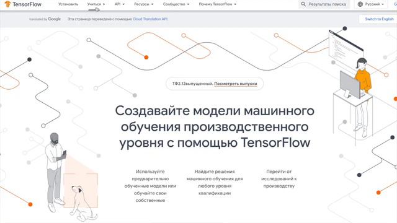Expand the Ресурсы dropdown menu
Screen dimensions: 397x223
click(143, 4)
